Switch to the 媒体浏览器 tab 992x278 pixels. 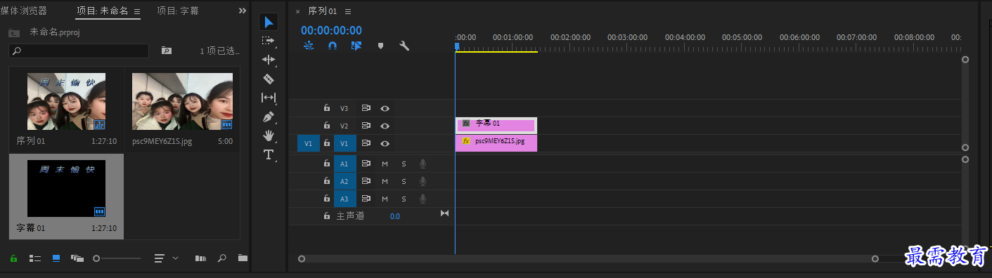[x=24, y=11]
